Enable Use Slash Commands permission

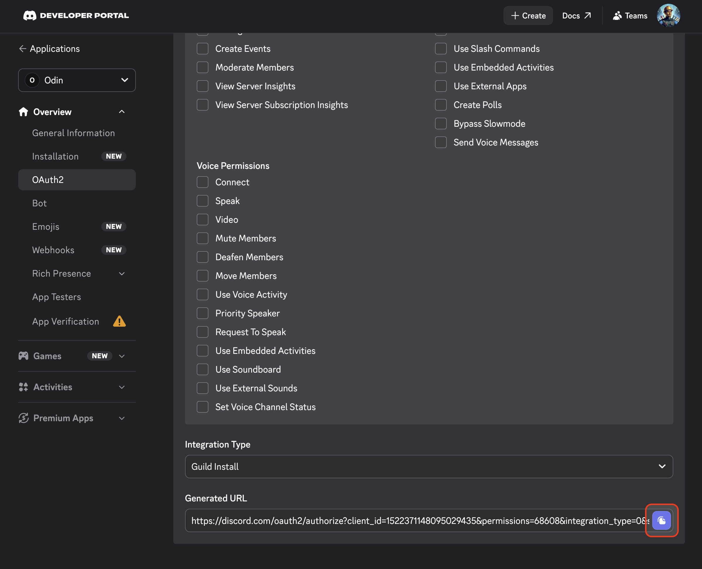(x=441, y=49)
